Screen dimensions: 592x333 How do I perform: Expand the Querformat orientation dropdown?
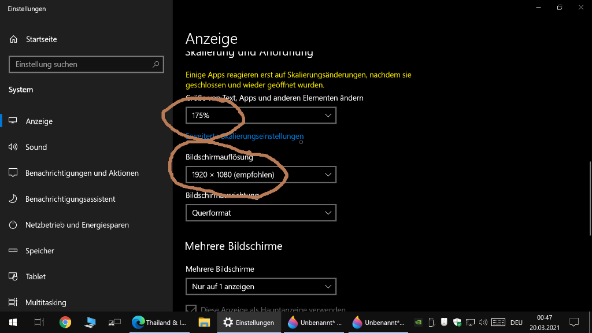261,213
